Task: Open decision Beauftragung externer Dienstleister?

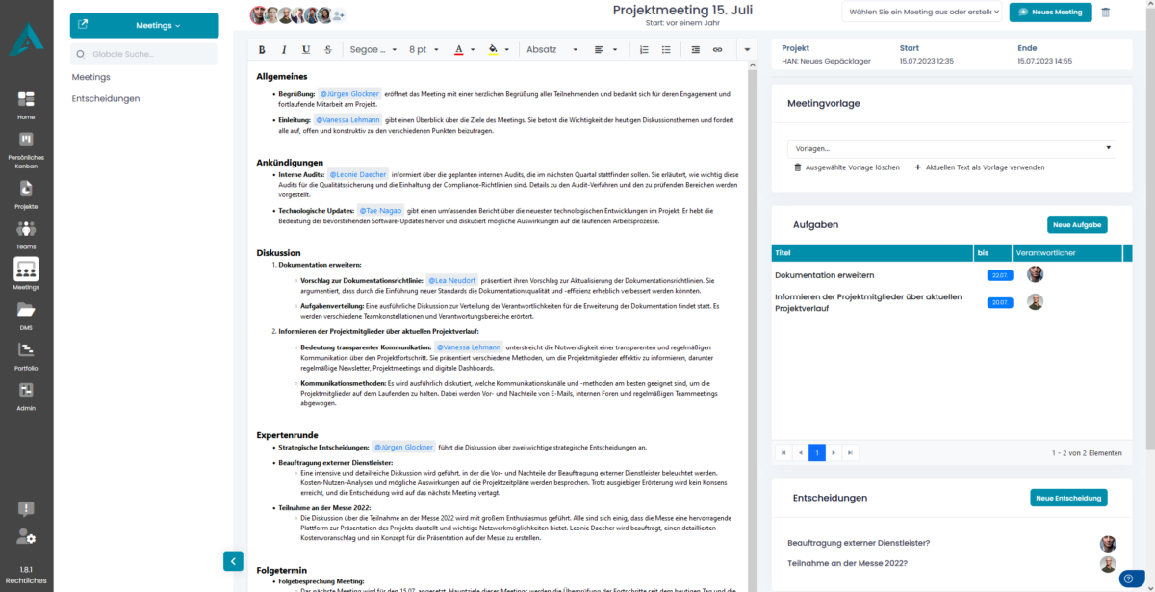Action: tap(859, 543)
